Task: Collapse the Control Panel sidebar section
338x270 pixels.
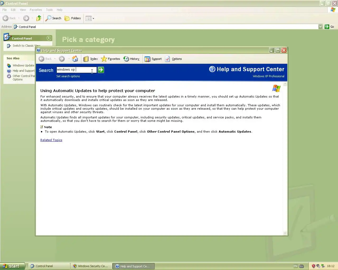Action: coord(49,38)
